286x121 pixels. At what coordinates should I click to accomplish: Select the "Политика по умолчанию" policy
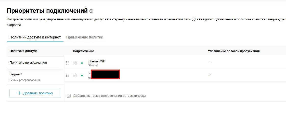click(28, 63)
